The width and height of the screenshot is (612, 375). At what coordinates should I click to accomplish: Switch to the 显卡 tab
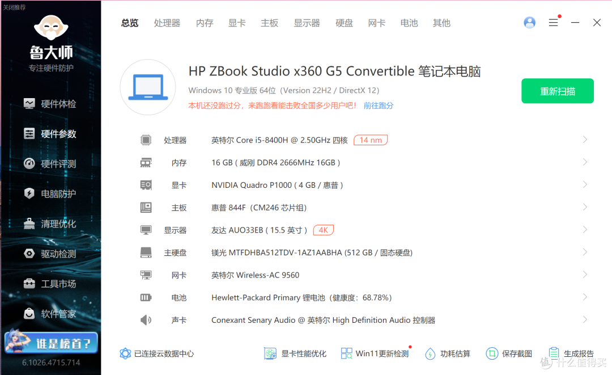pos(237,23)
